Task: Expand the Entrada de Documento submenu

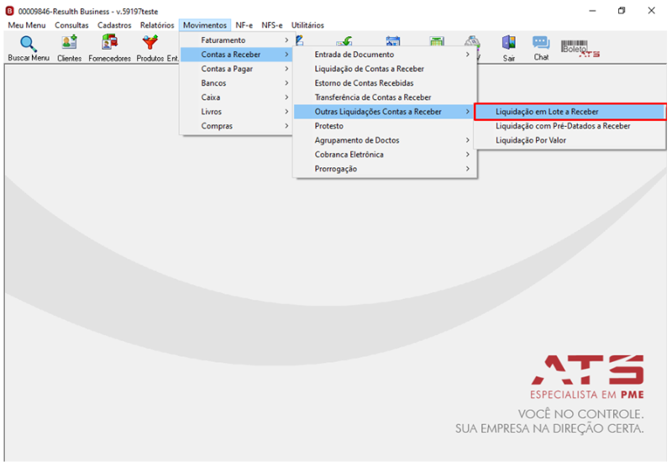Action: [385, 55]
